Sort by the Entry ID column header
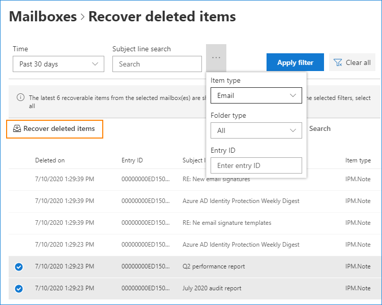This screenshot has width=382, height=305. tap(132, 160)
